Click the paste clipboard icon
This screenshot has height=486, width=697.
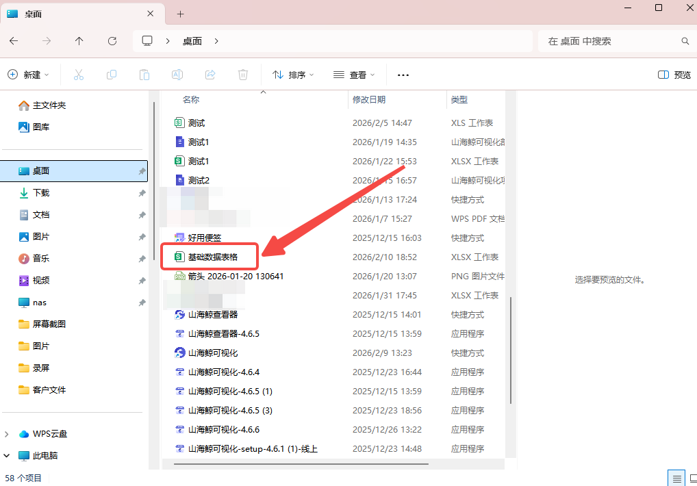coord(144,75)
